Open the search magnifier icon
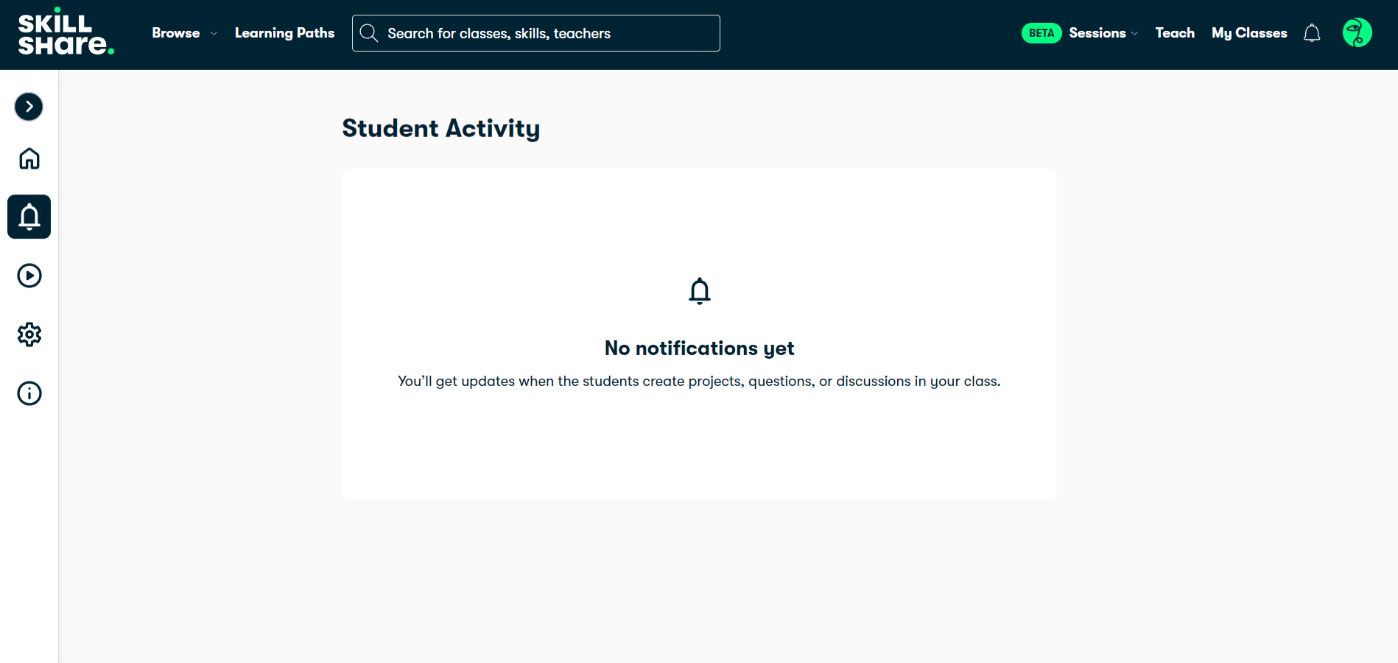This screenshot has height=663, width=1398. [369, 32]
